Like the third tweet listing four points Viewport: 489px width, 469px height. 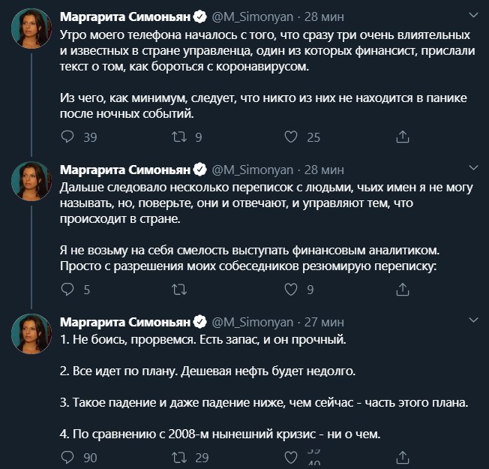point(291,458)
